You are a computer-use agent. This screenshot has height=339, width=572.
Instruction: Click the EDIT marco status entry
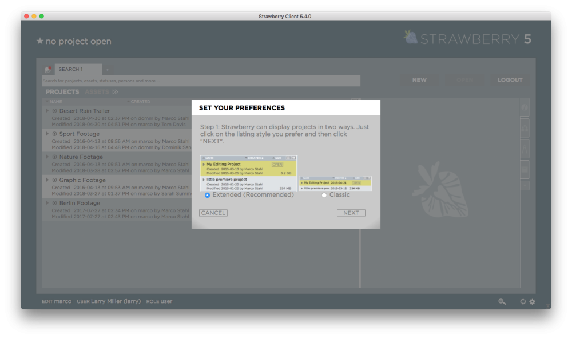57,301
